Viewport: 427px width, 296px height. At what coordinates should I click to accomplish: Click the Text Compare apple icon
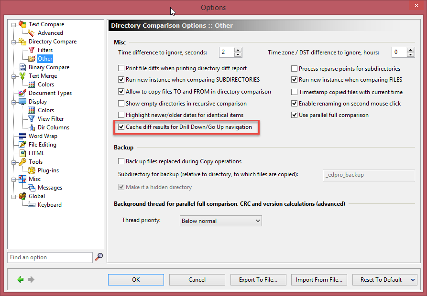click(x=22, y=24)
